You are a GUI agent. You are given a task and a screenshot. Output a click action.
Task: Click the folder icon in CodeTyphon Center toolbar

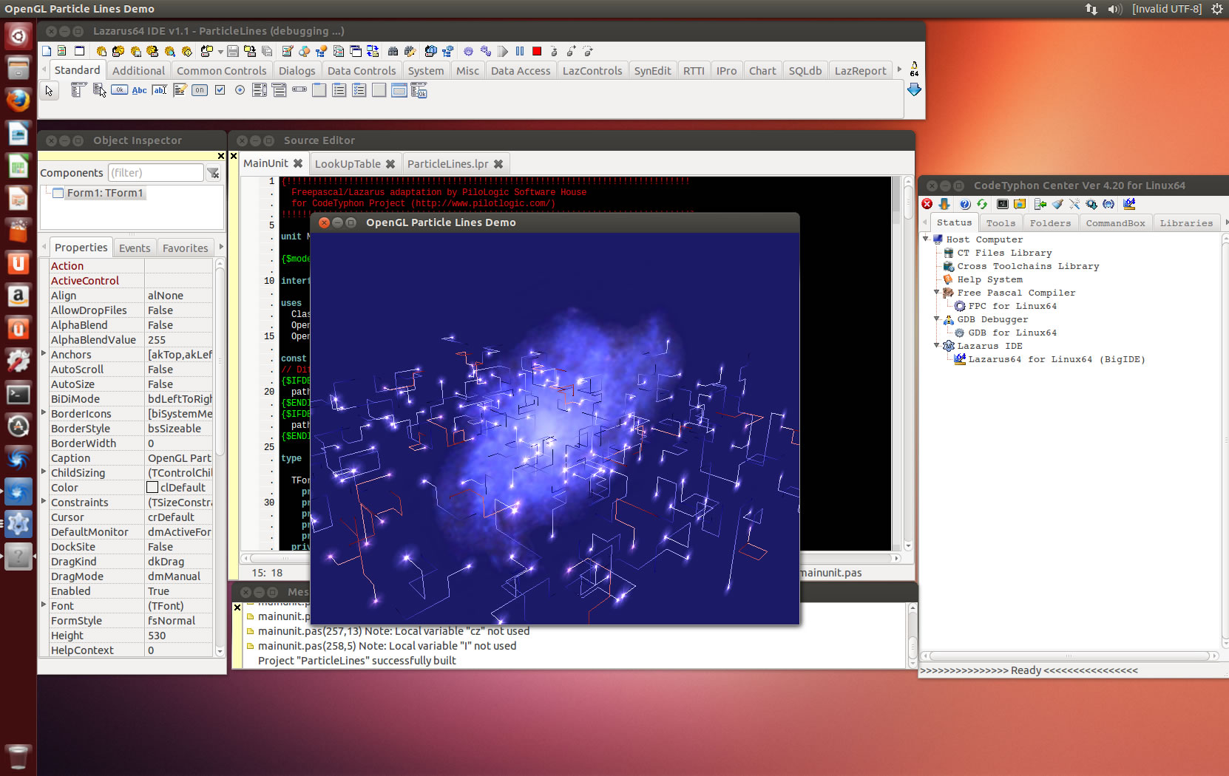[x=1020, y=204]
